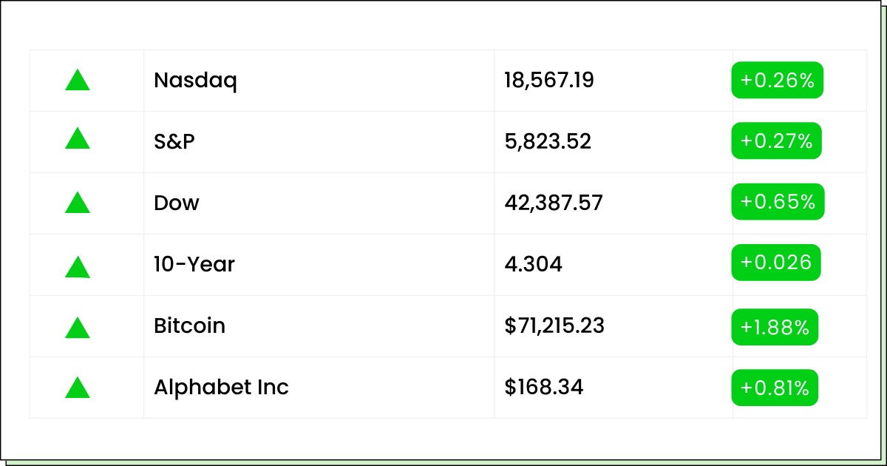Select the 10-Year label
887x466 pixels.
point(194,264)
